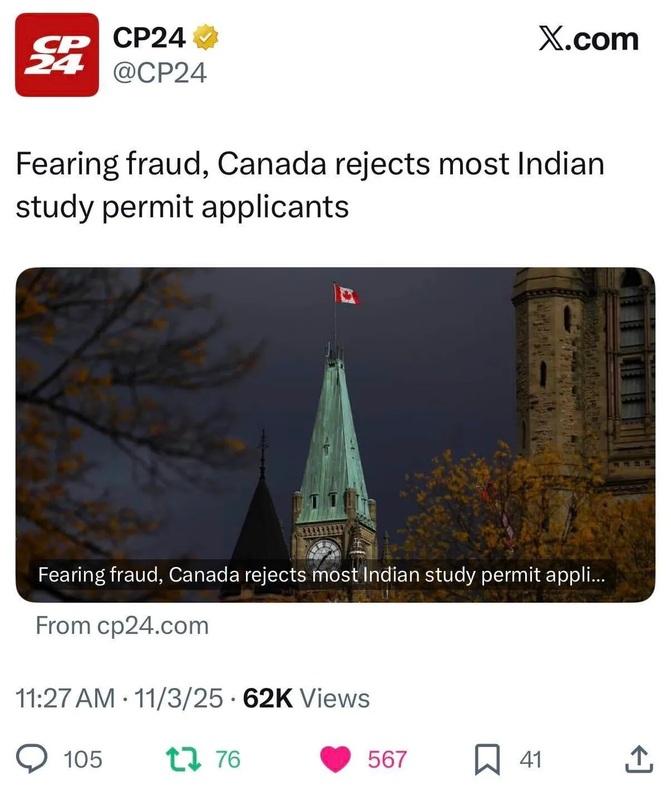Click the card headline caption overlay

click(321, 575)
